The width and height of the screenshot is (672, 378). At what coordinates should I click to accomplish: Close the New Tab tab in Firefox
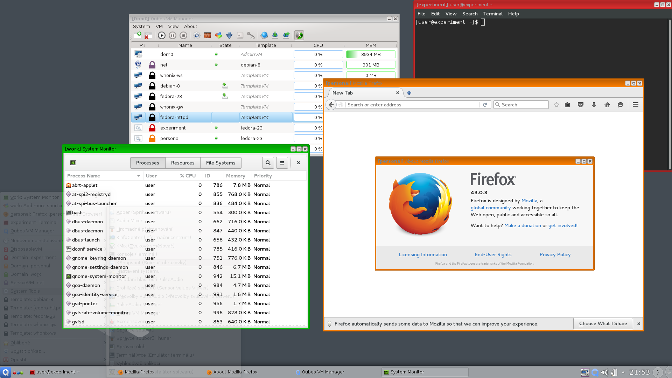point(398,93)
